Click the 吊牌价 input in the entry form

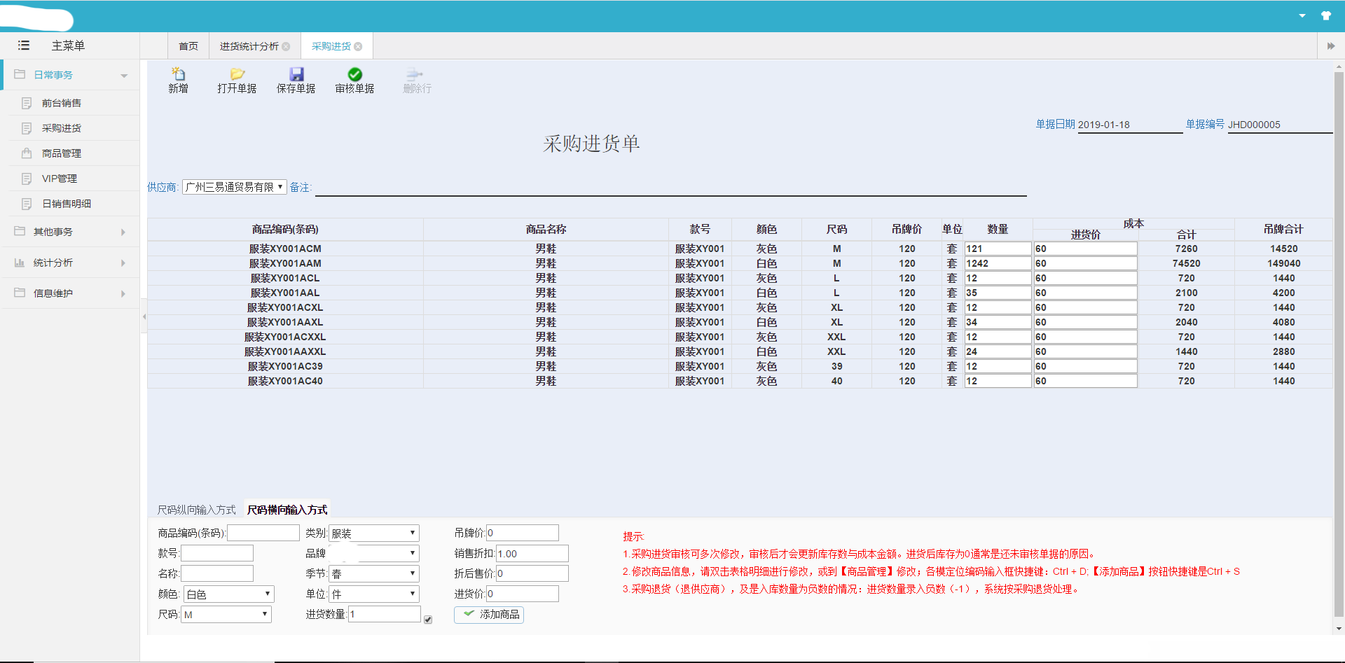[523, 533]
